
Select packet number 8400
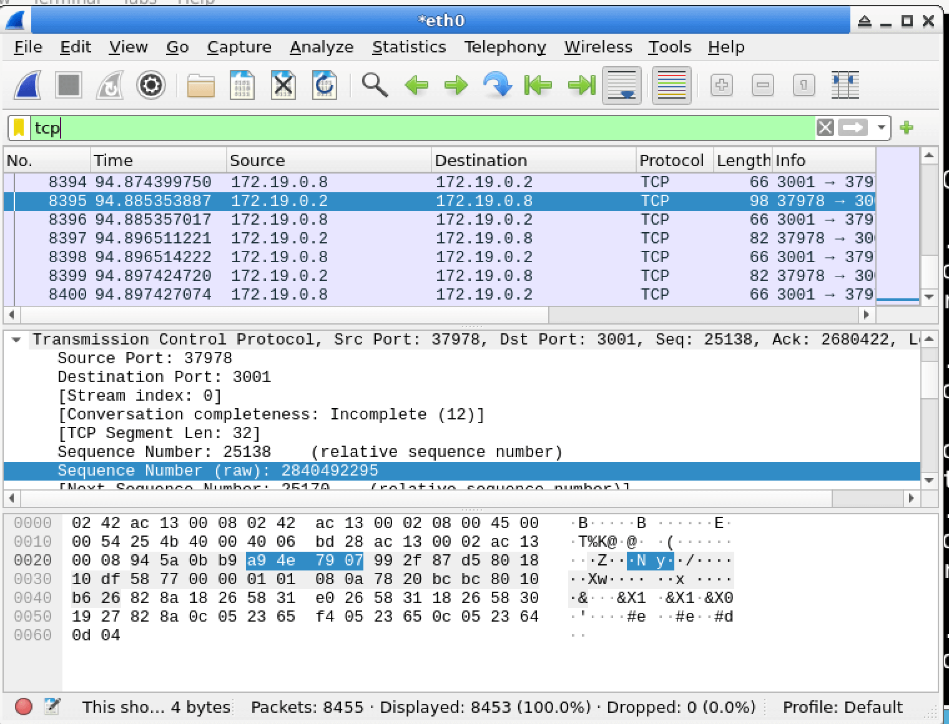(x=440, y=295)
